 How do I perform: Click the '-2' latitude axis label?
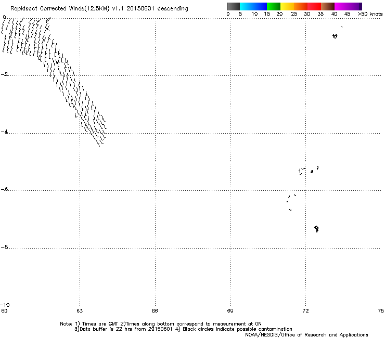click(4, 74)
